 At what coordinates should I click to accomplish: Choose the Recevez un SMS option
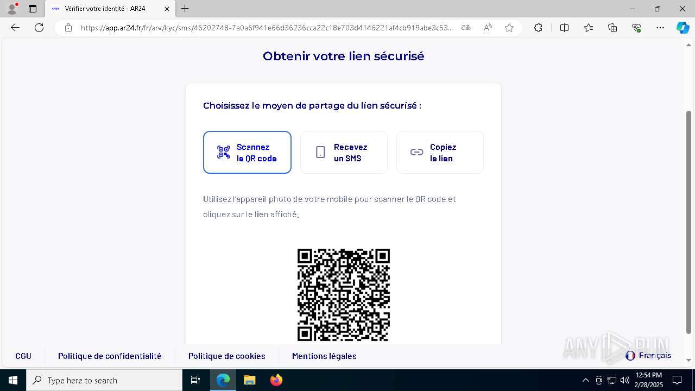tap(344, 152)
